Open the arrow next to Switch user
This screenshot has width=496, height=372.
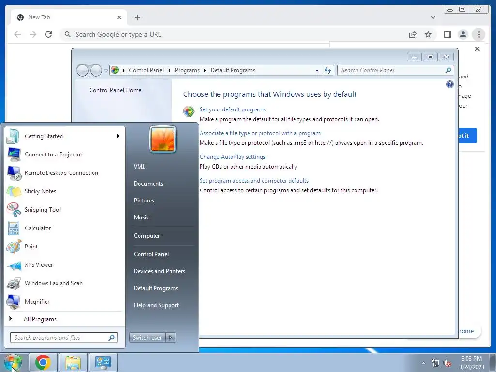[x=171, y=338]
